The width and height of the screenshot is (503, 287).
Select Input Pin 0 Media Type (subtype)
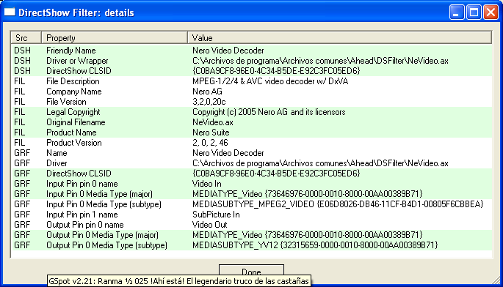coord(104,204)
